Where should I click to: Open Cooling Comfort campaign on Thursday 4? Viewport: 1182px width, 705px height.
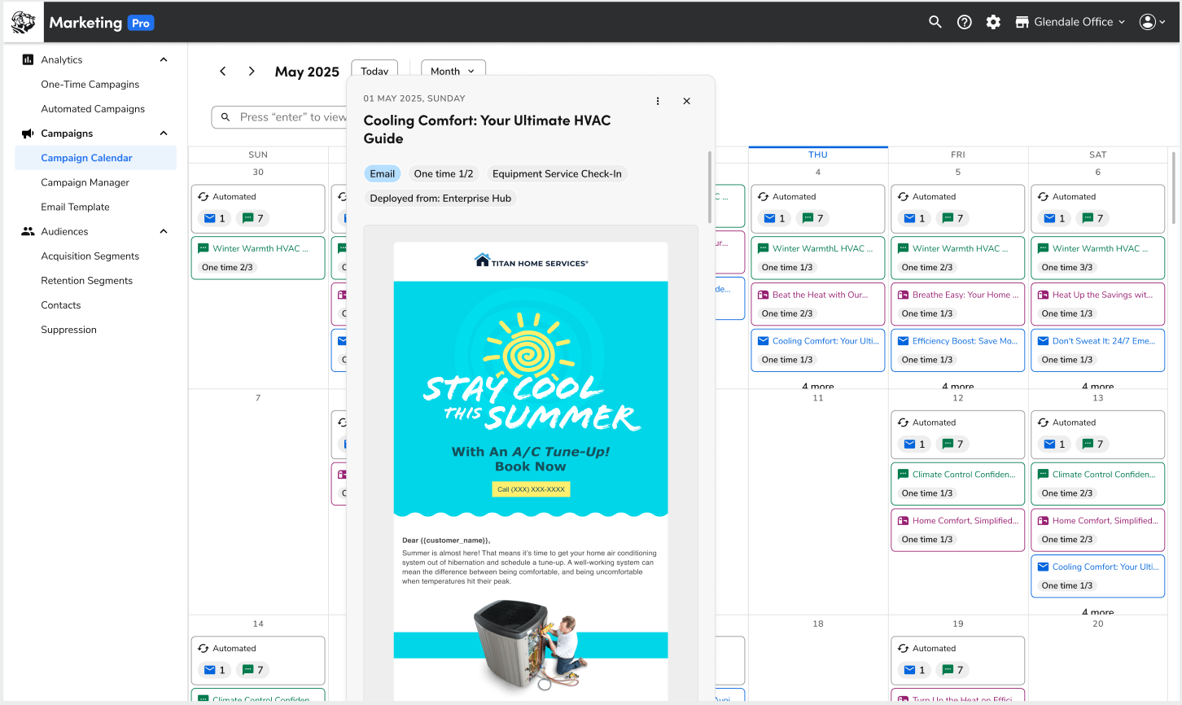(817, 350)
